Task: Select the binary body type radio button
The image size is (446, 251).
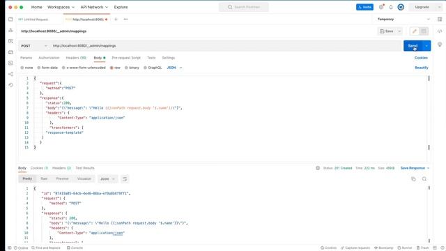Action: pos(126,68)
